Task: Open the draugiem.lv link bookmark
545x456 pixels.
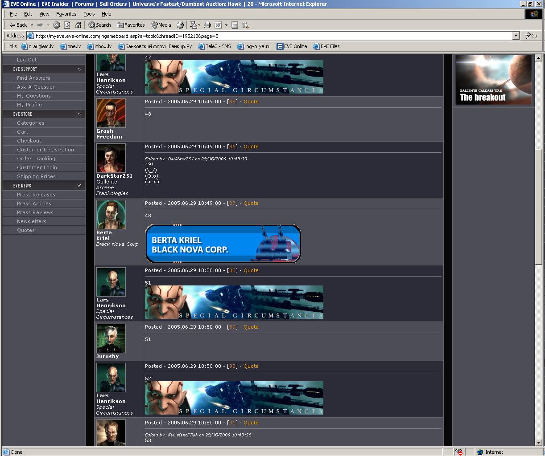Action: (x=37, y=46)
